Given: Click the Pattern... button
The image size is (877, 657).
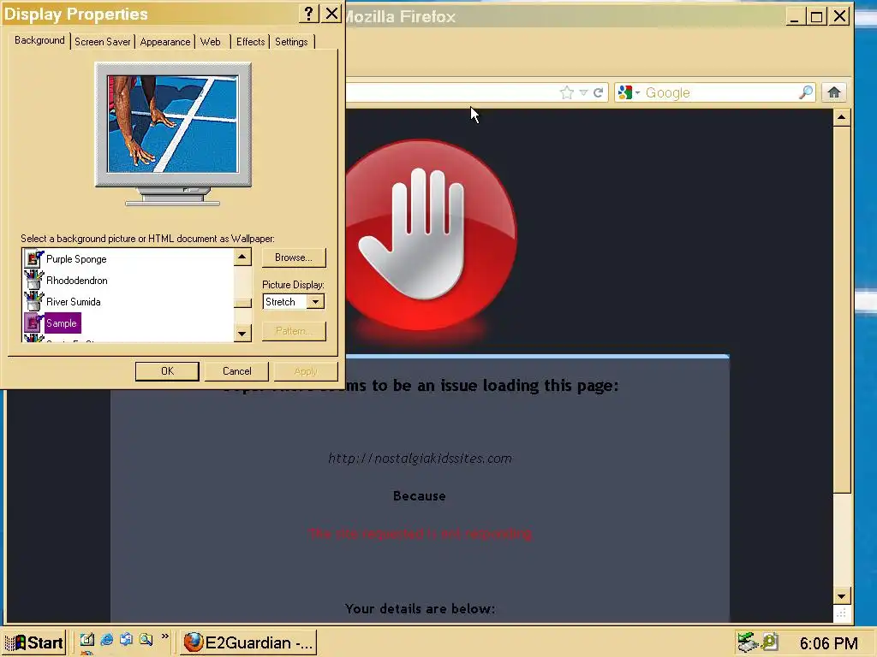Looking at the screenshot, I should coord(294,331).
